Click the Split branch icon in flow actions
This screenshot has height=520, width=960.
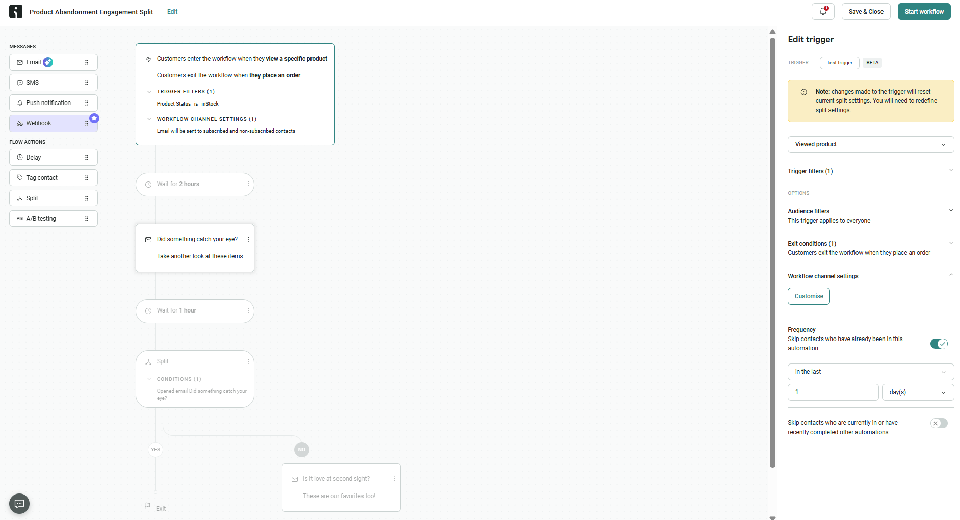coord(20,198)
